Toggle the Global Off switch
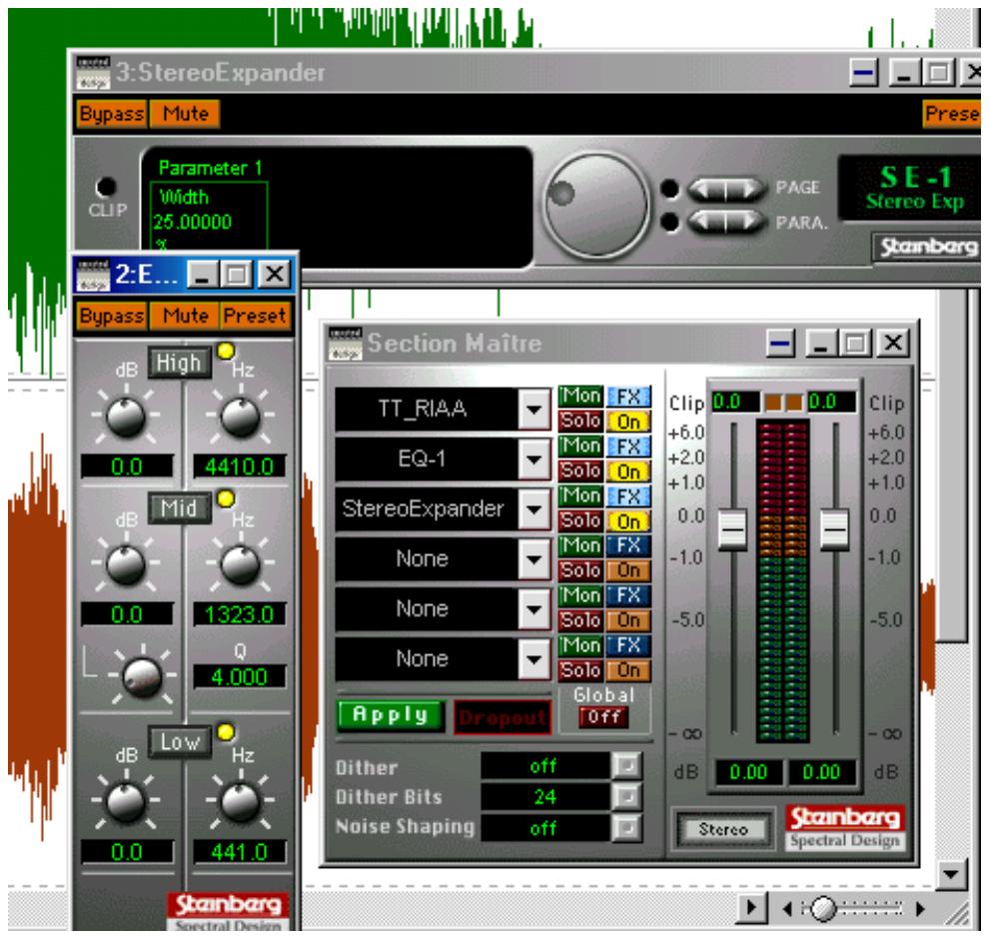 pyautogui.click(x=603, y=717)
